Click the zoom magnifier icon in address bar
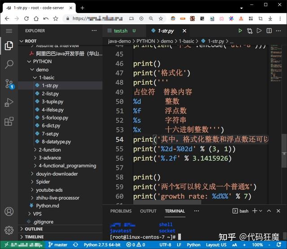The height and width of the screenshot is (249, 287). pyautogui.click(x=151, y=18)
